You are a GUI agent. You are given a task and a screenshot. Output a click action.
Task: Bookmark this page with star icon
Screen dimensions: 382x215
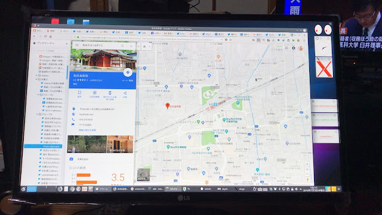click(x=230, y=40)
